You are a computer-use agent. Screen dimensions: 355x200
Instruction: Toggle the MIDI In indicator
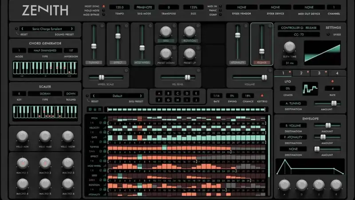tap(221, 6)
